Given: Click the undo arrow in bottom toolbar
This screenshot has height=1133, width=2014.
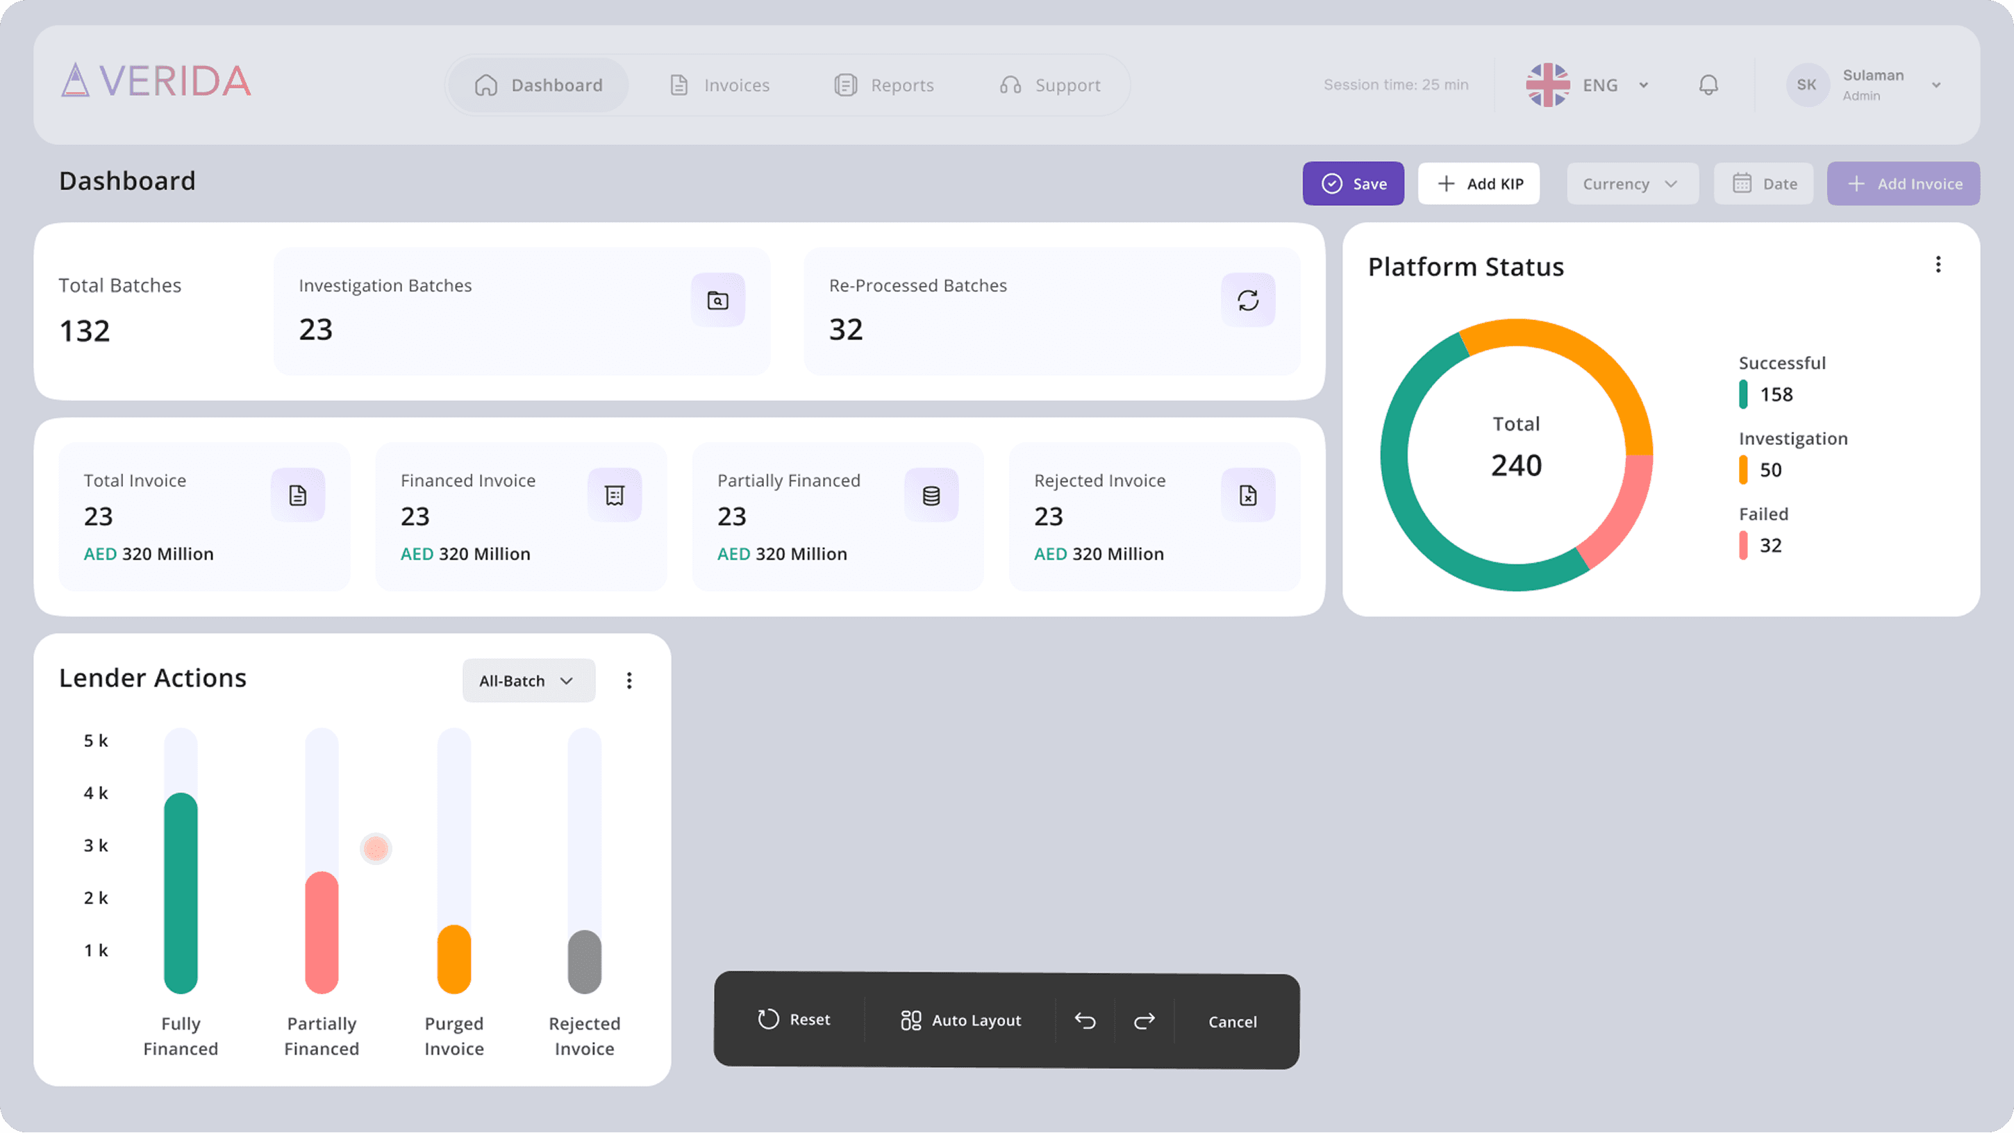Looking at the screenshot, I should point(1085,1021).
